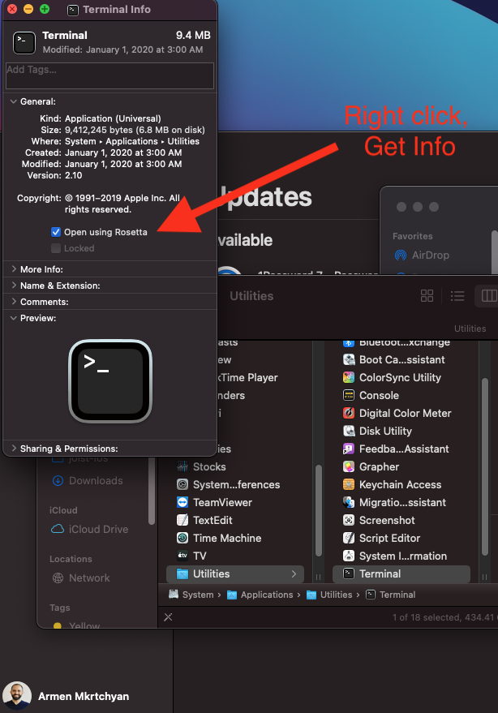Click Utilities in Finder path bar
Viewport: 498px width, 713px height.
pos(330,595)
